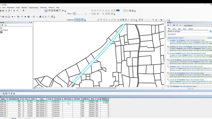Toggle Edge Snapping button

pos(83,20)
